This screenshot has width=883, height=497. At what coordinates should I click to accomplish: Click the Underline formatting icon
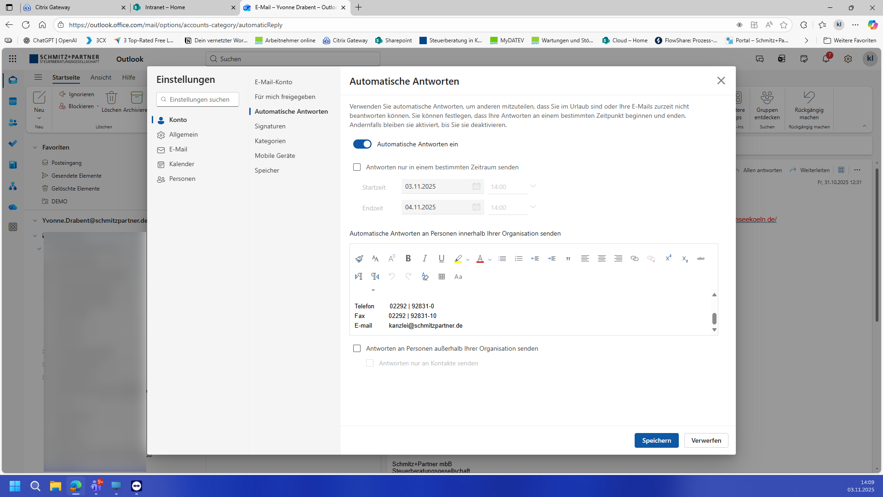tap(441, 259)
